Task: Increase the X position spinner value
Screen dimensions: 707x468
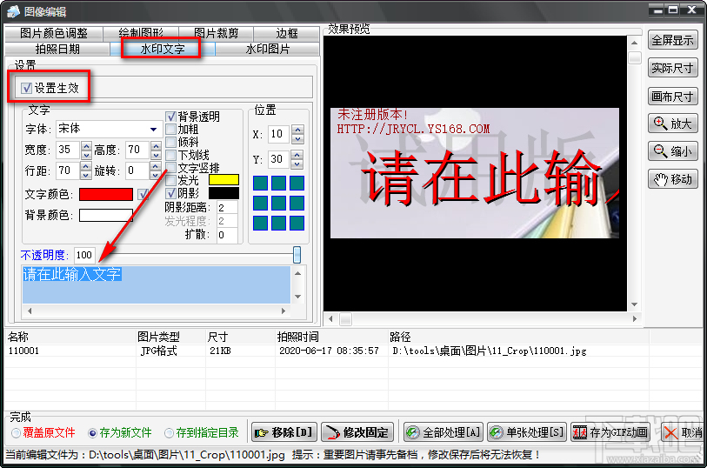Action: point(297,130)
